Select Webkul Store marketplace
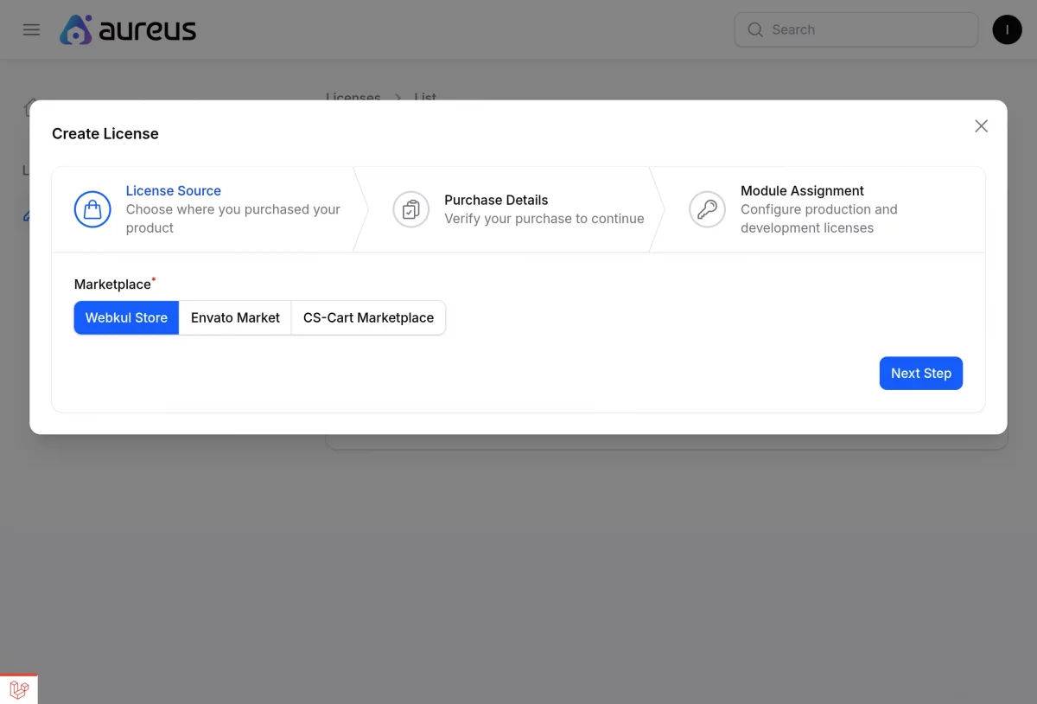1037x704 pixels. point(126,317)
